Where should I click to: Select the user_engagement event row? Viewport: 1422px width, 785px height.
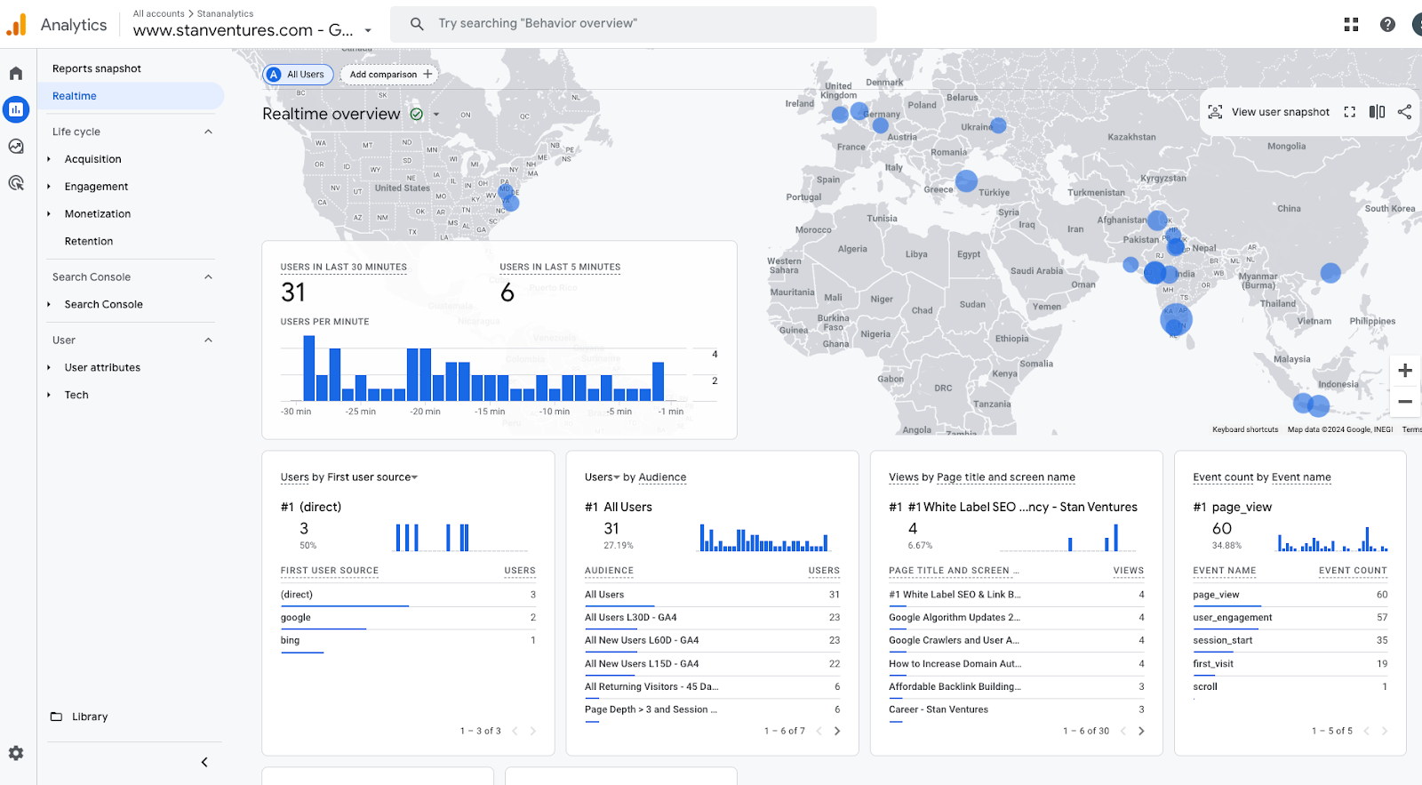[x=1290, y=618]
